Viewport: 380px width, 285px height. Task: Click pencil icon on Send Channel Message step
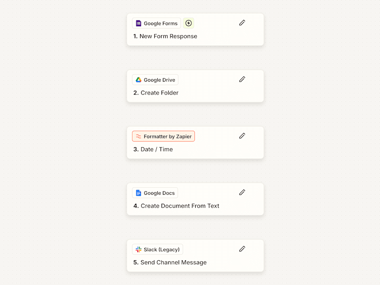(x=242, y=249)
